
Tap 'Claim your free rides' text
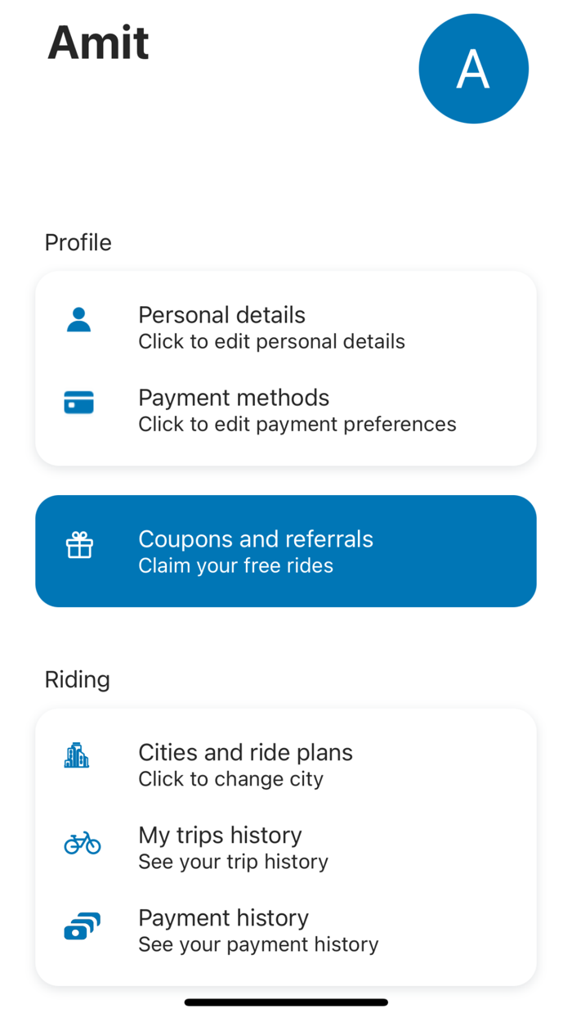pos(235,565)
